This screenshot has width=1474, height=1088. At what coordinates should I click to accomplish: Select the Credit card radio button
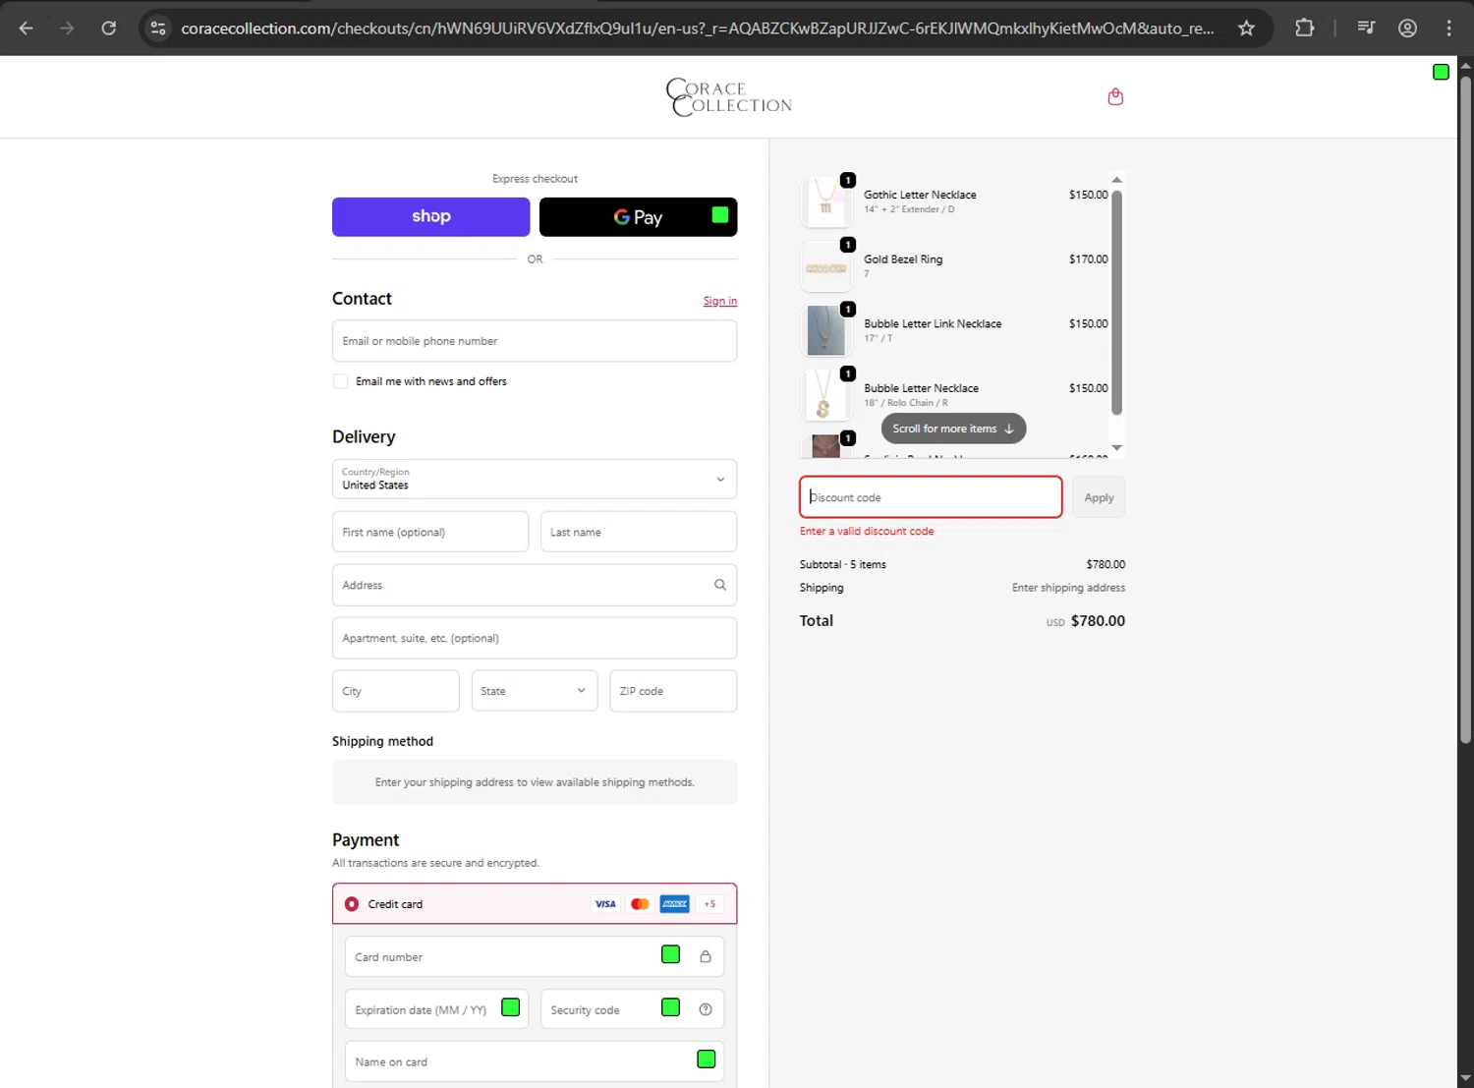[x=352, y=904]
